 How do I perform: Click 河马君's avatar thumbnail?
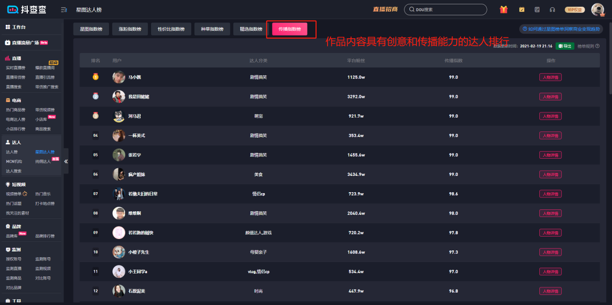pyautogui.click(x=119, y=116)
